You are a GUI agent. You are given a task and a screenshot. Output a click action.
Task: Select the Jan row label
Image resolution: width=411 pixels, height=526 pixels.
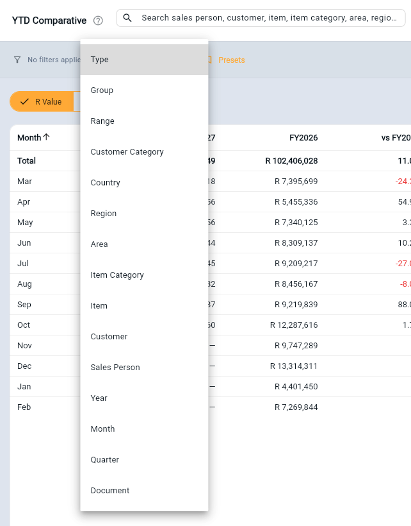(x=24, y=386)
